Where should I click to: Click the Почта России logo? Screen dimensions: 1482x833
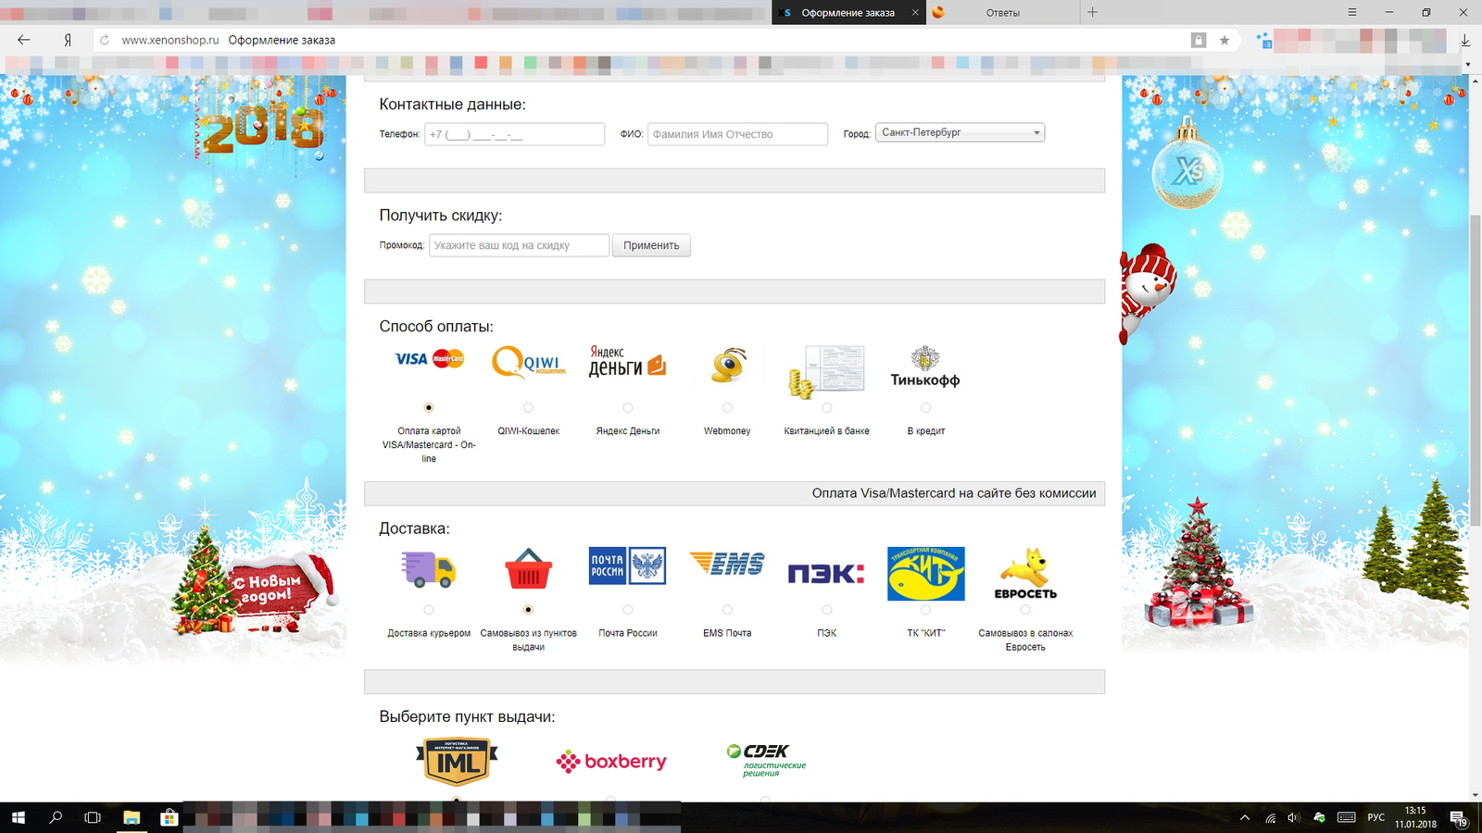(x=628, y=566)
